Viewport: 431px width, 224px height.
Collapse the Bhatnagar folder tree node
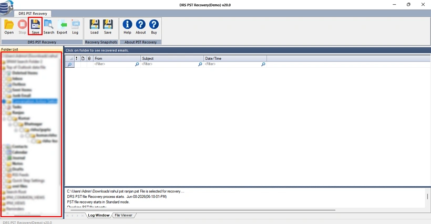[10, 124]
